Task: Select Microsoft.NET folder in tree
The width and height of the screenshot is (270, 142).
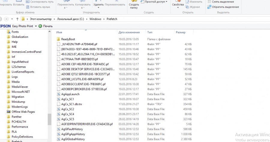Action: pos(21,92)
